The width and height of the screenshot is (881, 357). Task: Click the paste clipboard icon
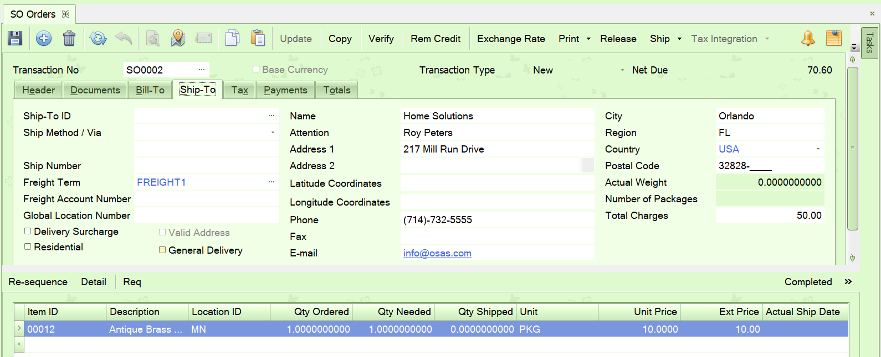tap(258, 38)
